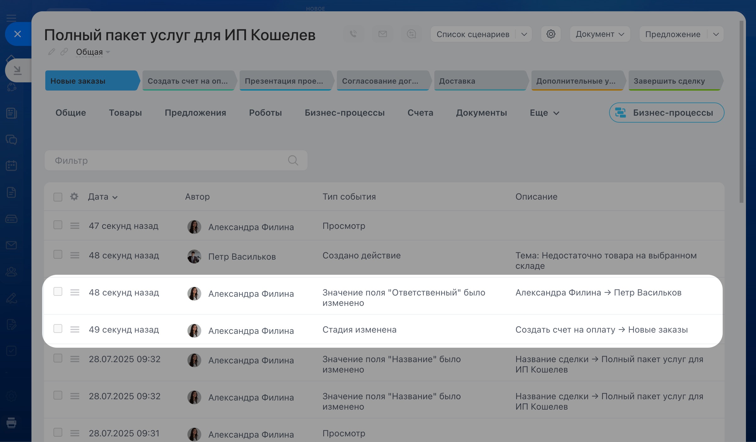Open the Предложения tab
The width and height of the screenshot is (756, 442).
tap(195, 113)
